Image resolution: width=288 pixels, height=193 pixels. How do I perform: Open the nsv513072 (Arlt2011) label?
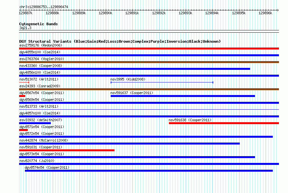coord(39,79)
